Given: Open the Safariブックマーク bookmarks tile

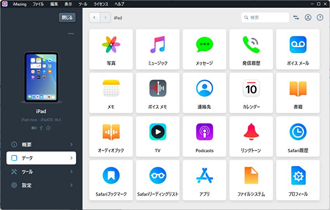Looking at the screenshot, I should pos(111,180).
